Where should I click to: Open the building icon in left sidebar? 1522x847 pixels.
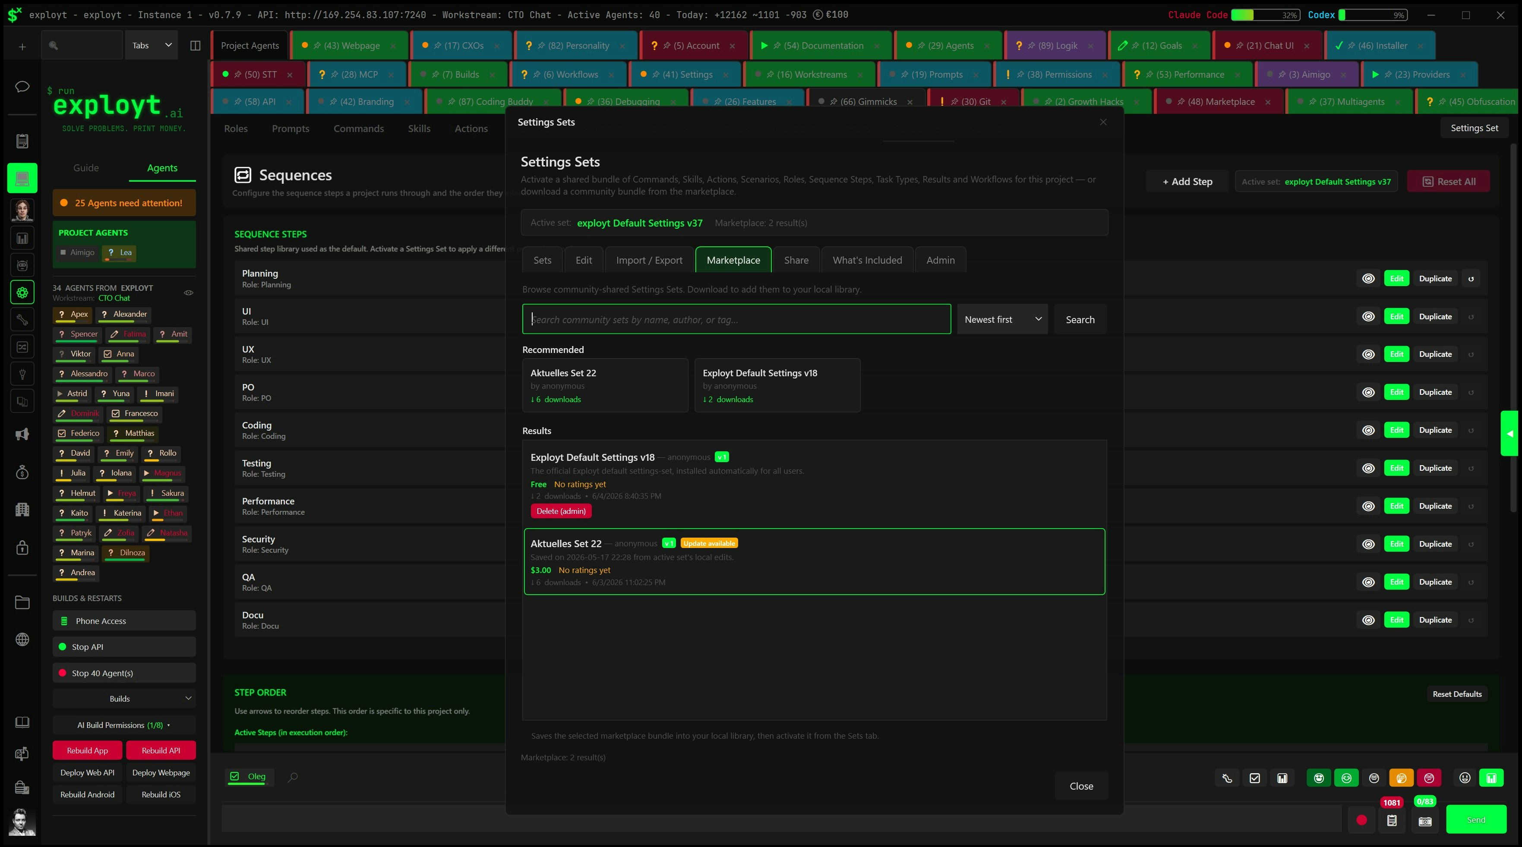tap(22, 509)
